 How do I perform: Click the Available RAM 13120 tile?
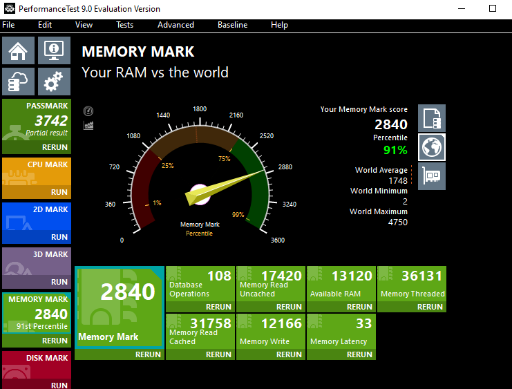[x=341, y=284]
